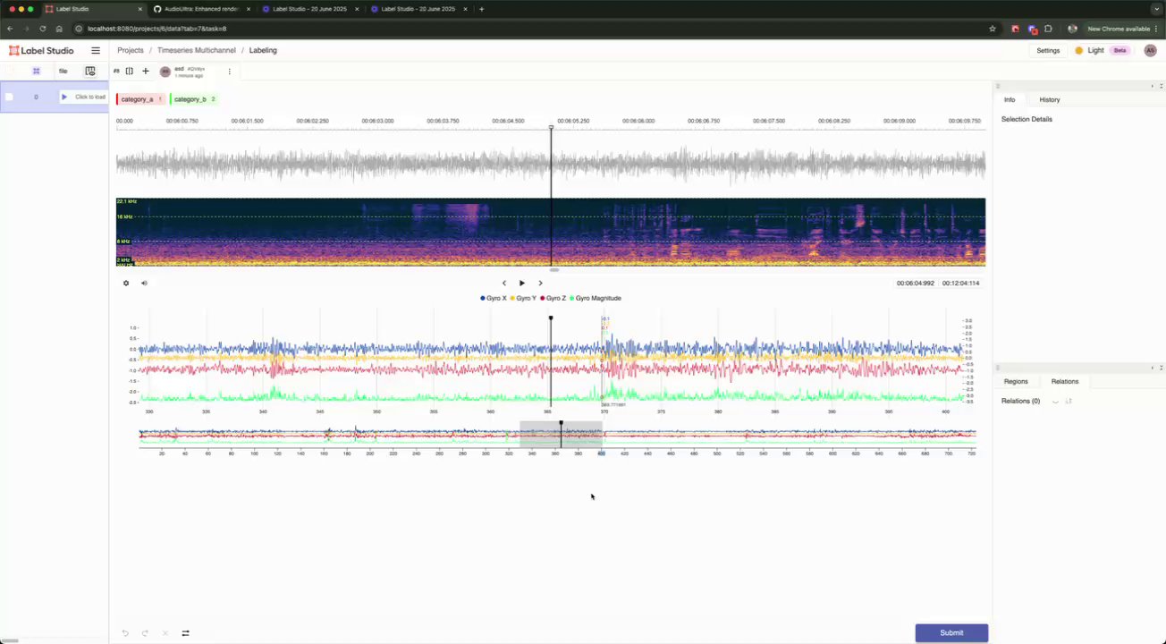
Task: Click the red browser extension icon
Action: [1015, 29]
